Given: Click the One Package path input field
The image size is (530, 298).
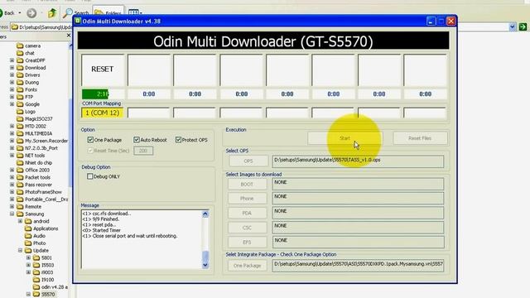Looking at the screenshot, I should (358, 266).
